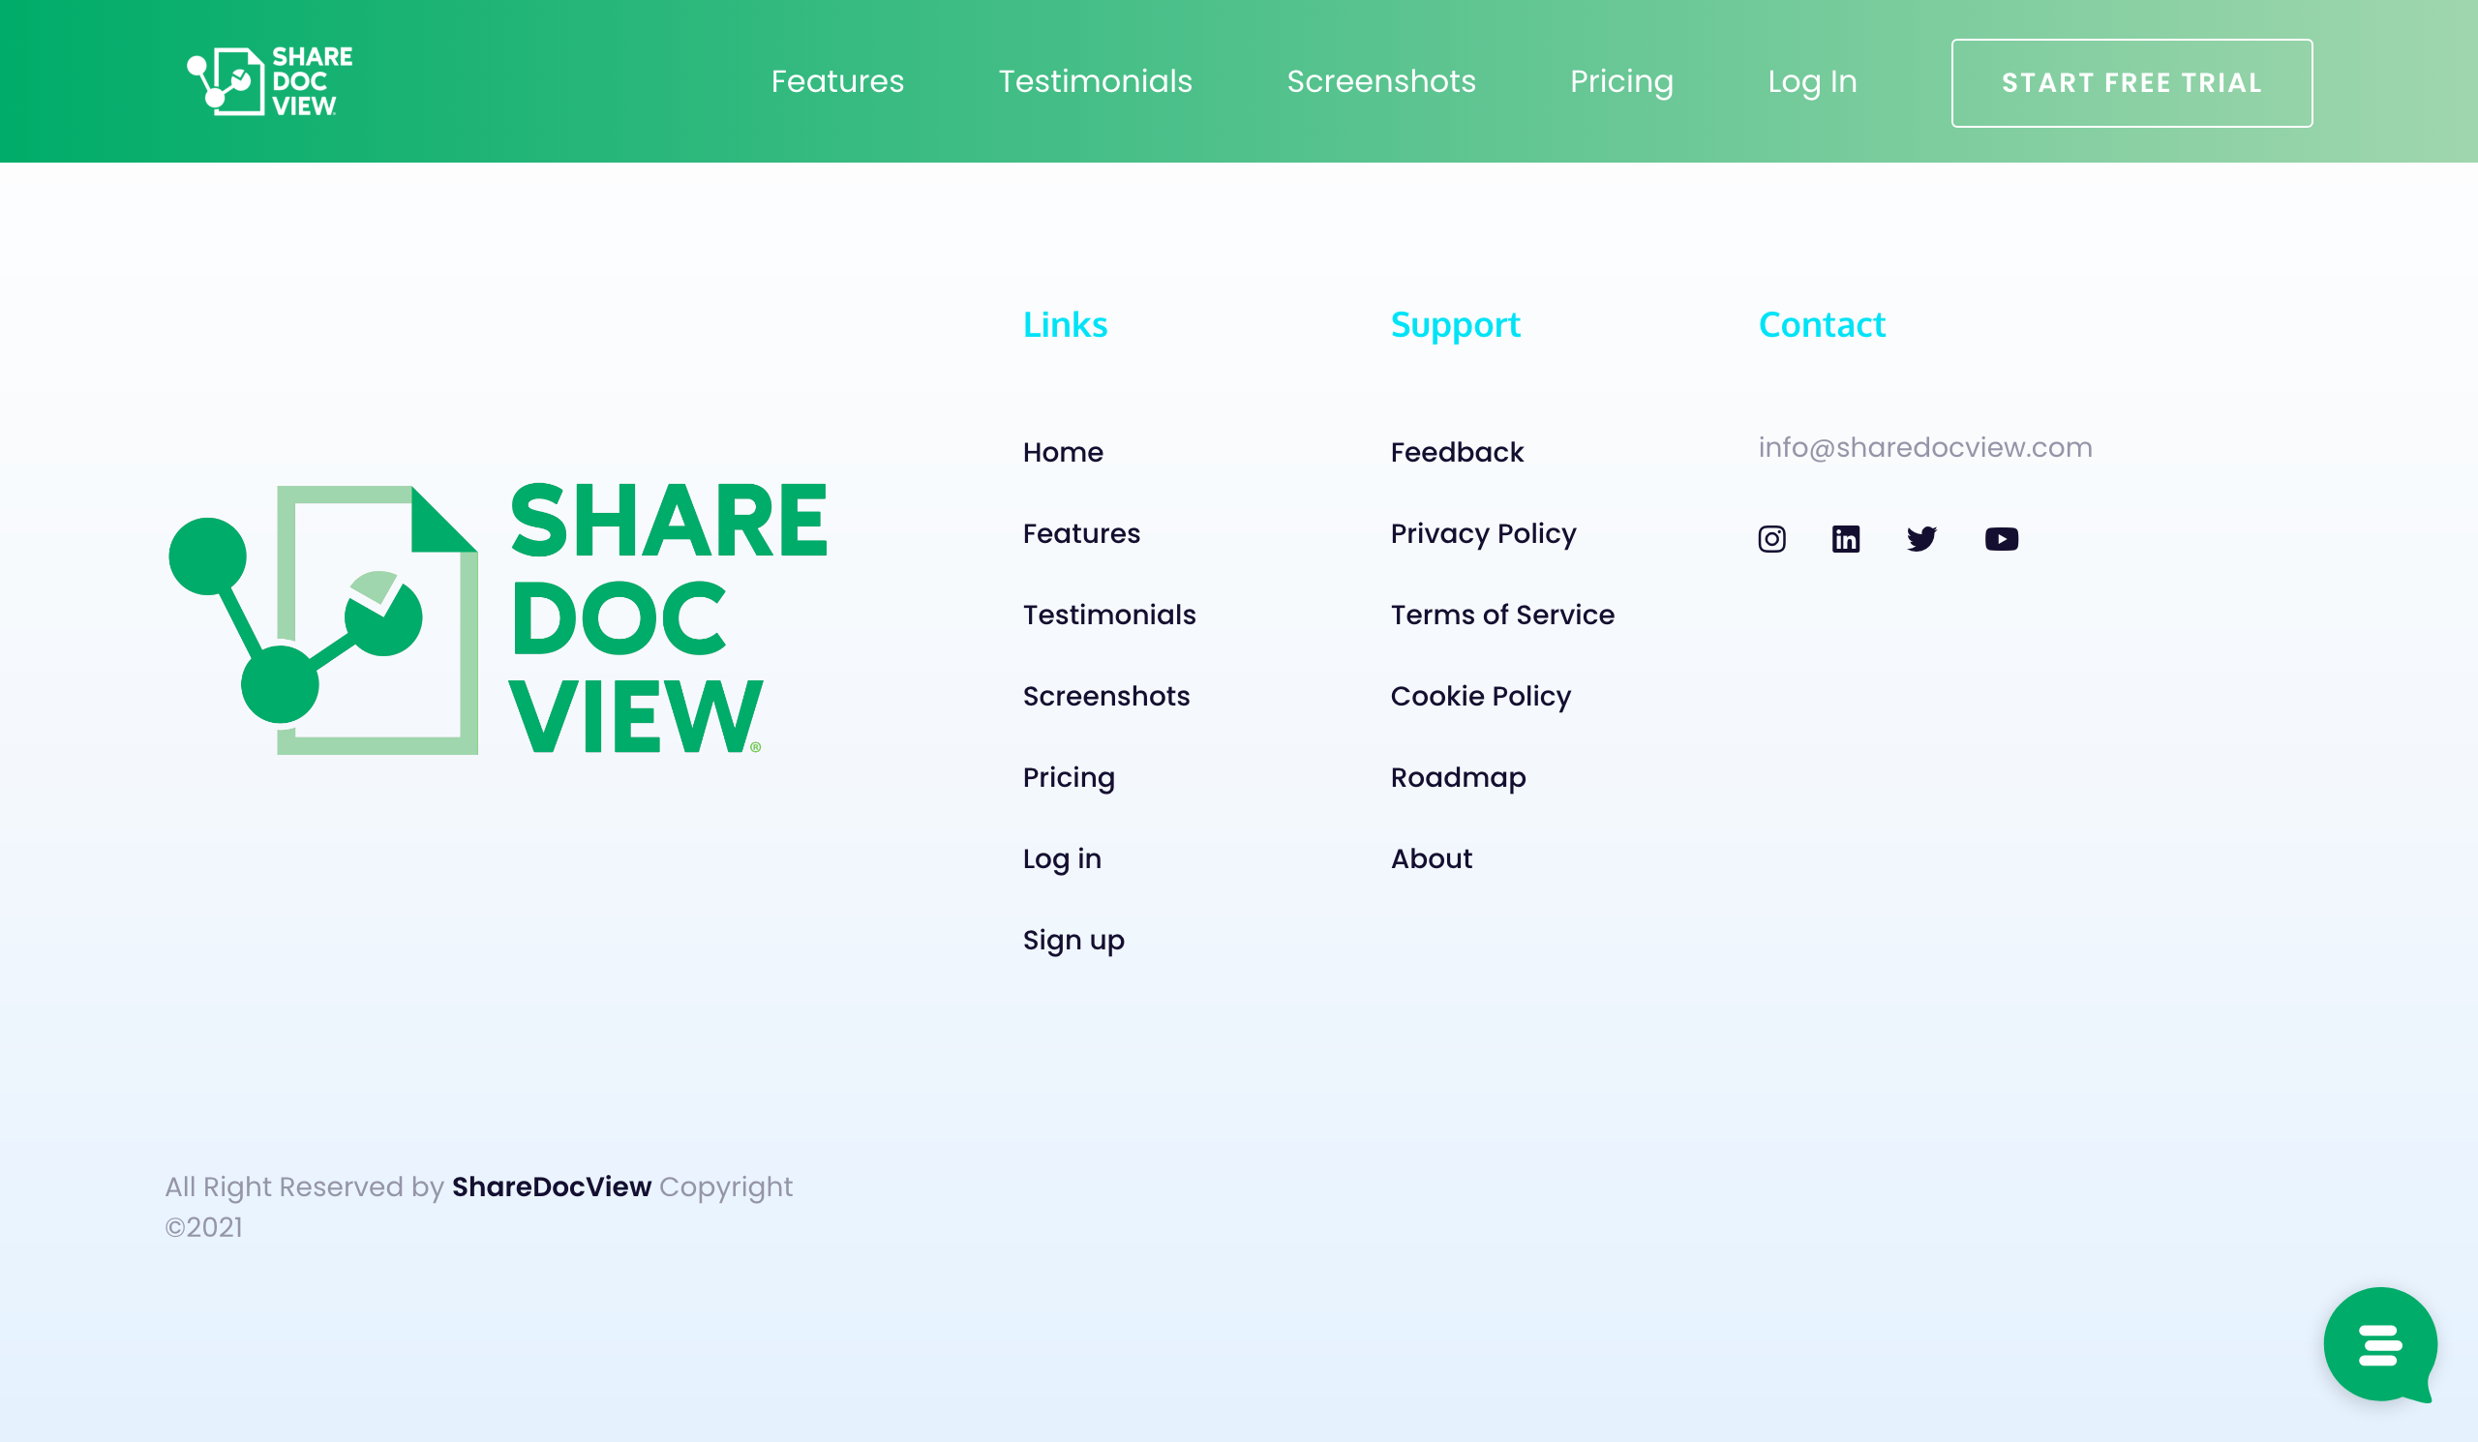The height and width of the screenshot is (1442, 2478).
Task: Click the Support column heading
Action: point(1455,326)
